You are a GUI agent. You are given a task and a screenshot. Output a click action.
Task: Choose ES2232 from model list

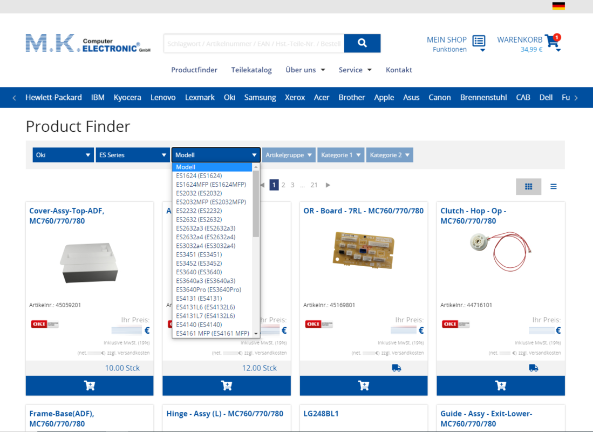(x=212, y=211)
